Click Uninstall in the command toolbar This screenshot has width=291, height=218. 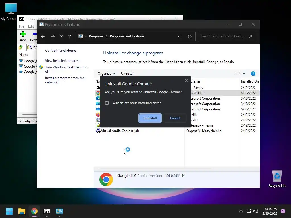(128, 74)
